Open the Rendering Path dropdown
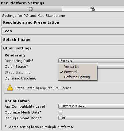Screen dimensions: 124x131 point(91,61)
